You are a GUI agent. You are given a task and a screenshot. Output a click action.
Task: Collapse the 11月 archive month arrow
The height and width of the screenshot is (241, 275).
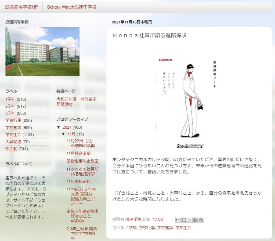[63, 134]
